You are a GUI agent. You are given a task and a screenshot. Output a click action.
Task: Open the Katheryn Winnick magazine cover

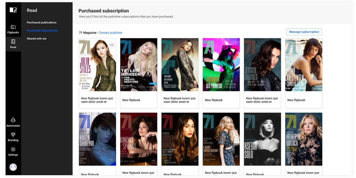(303, 139)
